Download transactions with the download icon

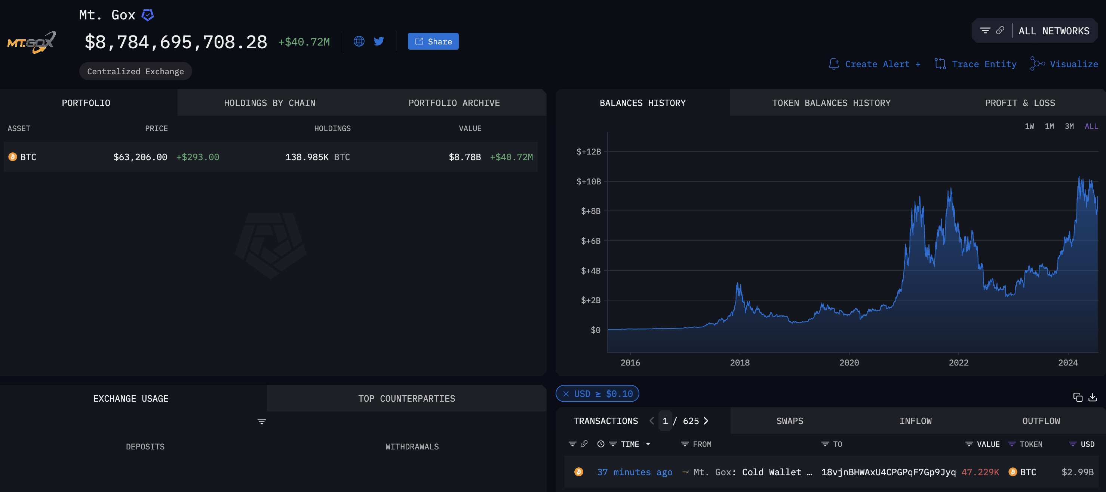coord(1093,397)
